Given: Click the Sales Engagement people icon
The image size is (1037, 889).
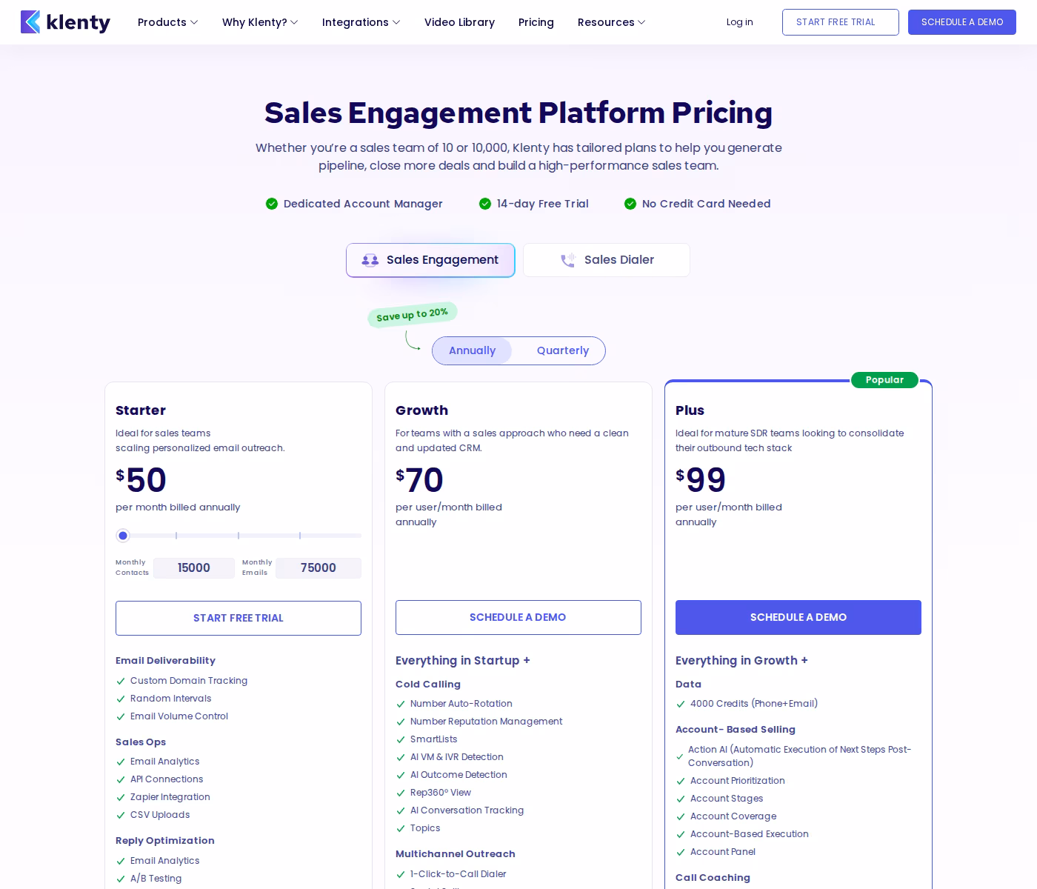Looking at the screenshot, I should [x=370, y=260].
